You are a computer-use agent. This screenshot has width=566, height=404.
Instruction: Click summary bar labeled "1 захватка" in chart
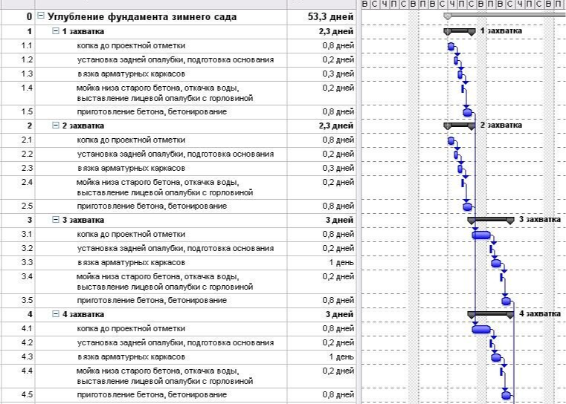[460, 30]
